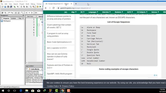The height and width of the screenshot is (93, 166).
Task: Click green Run arrow in Code::Blocks
Action: point(40,7)
